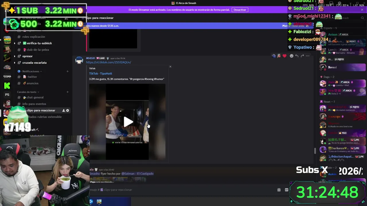Select member doctorchapat in the member list
This screenshot has width=367, height=206.
pyautogui.click(x=343, y=158)
